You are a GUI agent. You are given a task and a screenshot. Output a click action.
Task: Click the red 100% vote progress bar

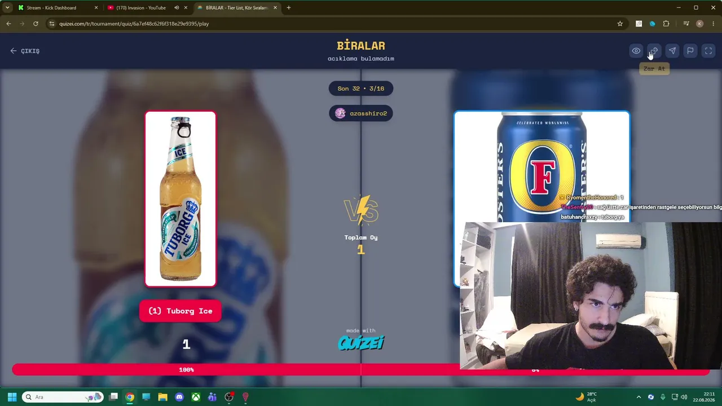[x=186, y=369]
